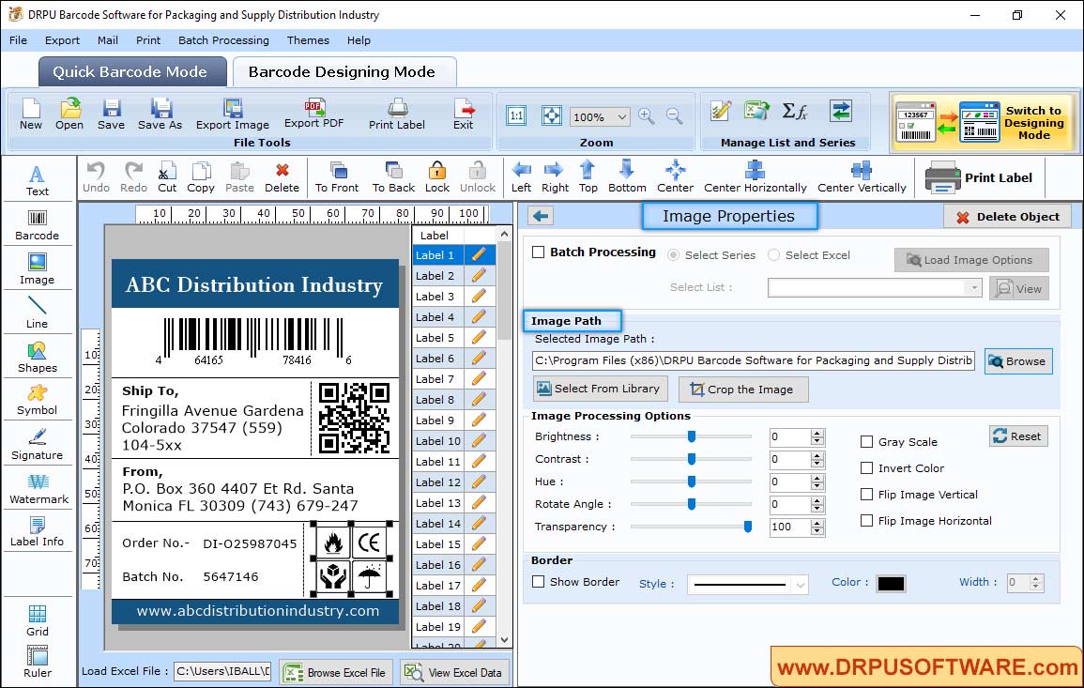The height and width of the screenshot is (688, 1084).
Task: Increase the border Width spinner
Action: tap(1035, 579)
